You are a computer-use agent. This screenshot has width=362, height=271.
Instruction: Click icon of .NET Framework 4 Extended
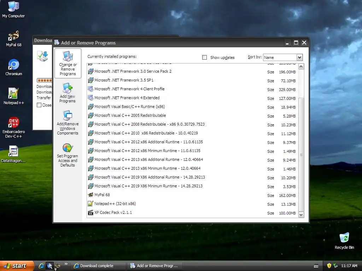pos(90,98)
